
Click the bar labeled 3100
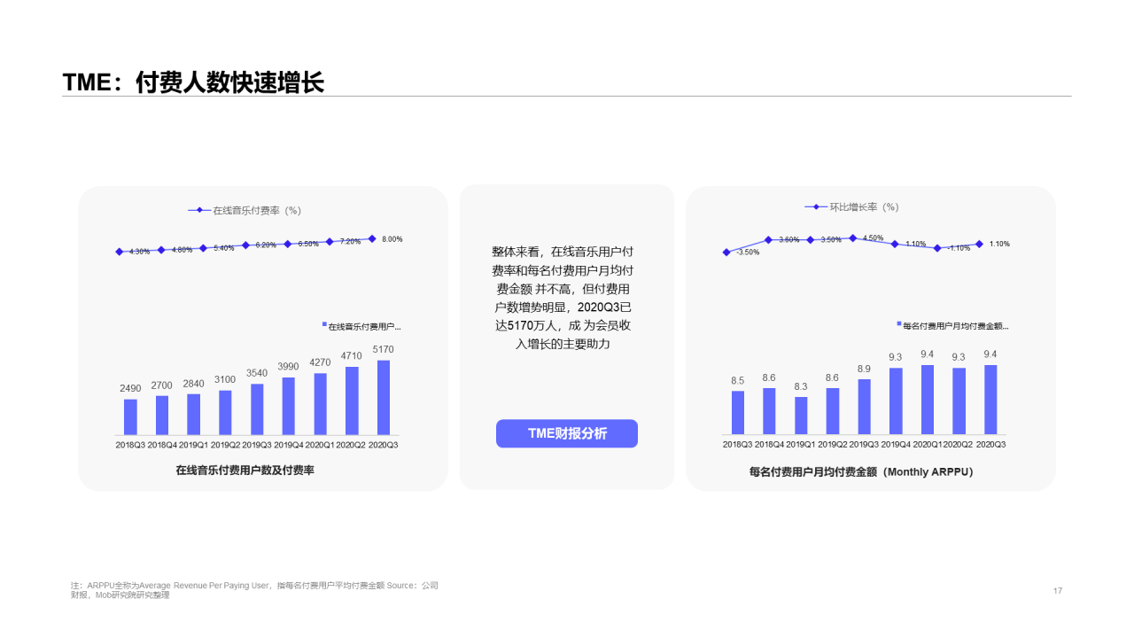[x=225, y=412]
